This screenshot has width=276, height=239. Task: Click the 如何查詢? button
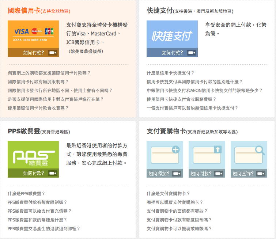pos(249,173)
